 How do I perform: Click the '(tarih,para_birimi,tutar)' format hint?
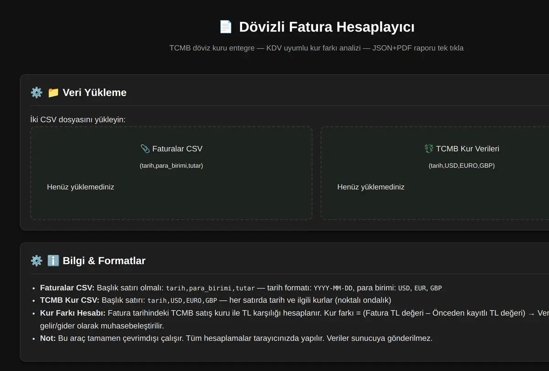coord(171,166)
